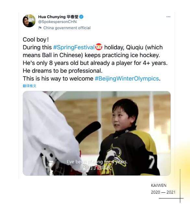Open Hua Chunying's profile avatar

tap(29, 21)
